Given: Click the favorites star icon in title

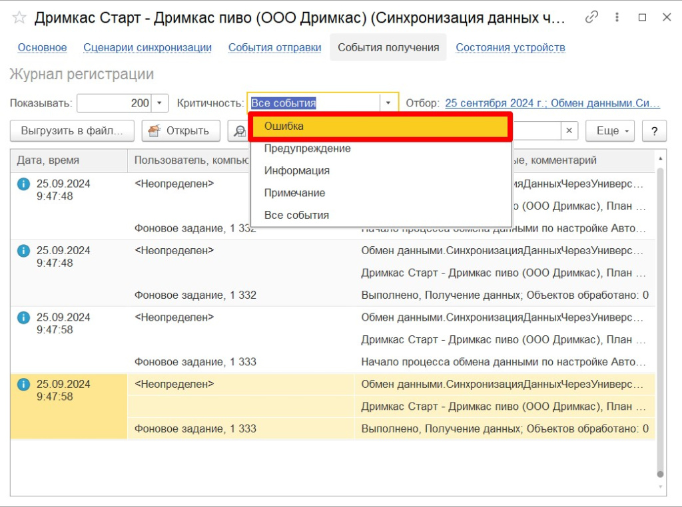Looking at the screenshot, I should [x=19, y=18].
